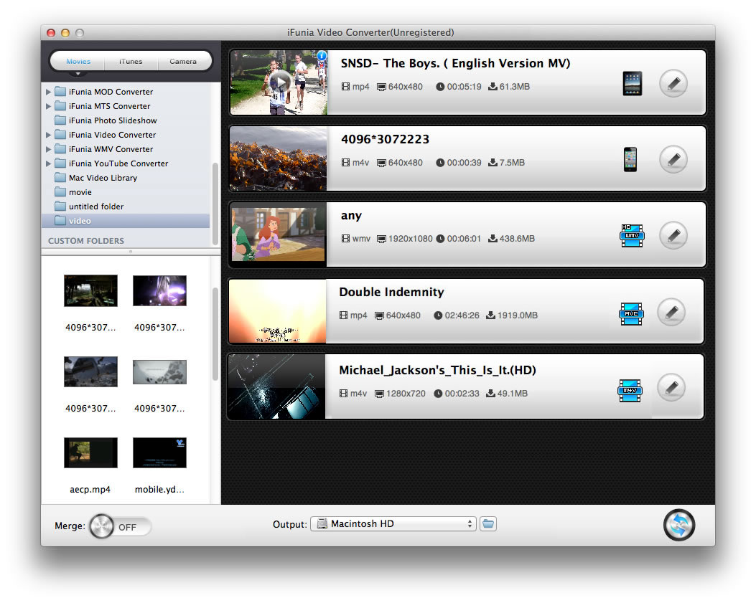Screen dimensions: 756x603
Task: Click the Michael_Jackson's video thumbnail
Action: tap(276, 386)
